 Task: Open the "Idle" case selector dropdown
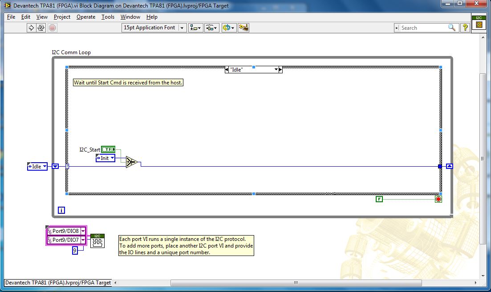click(276, 70)
